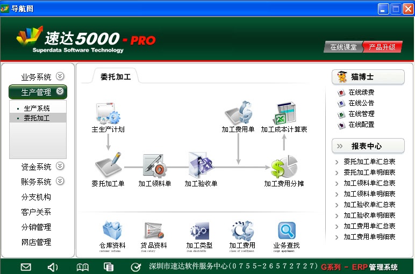The image size is (415, 274).
Task: Open the 加工验收单 icon
Action: click(201, 165)
